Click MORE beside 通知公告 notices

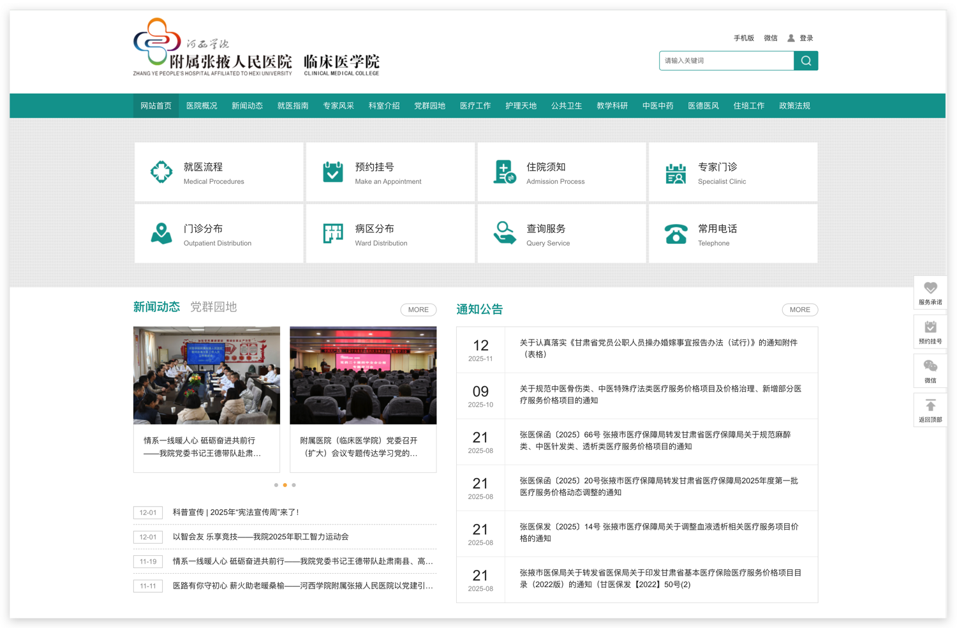pyautogui.click(x=799, y=310)
